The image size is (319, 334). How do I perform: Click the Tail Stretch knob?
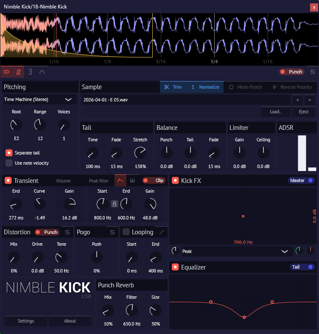tap(140, 153)
